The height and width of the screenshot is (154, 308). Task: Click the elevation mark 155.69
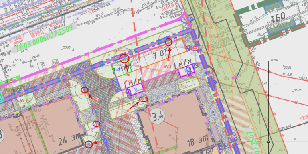tap(263, 83)
